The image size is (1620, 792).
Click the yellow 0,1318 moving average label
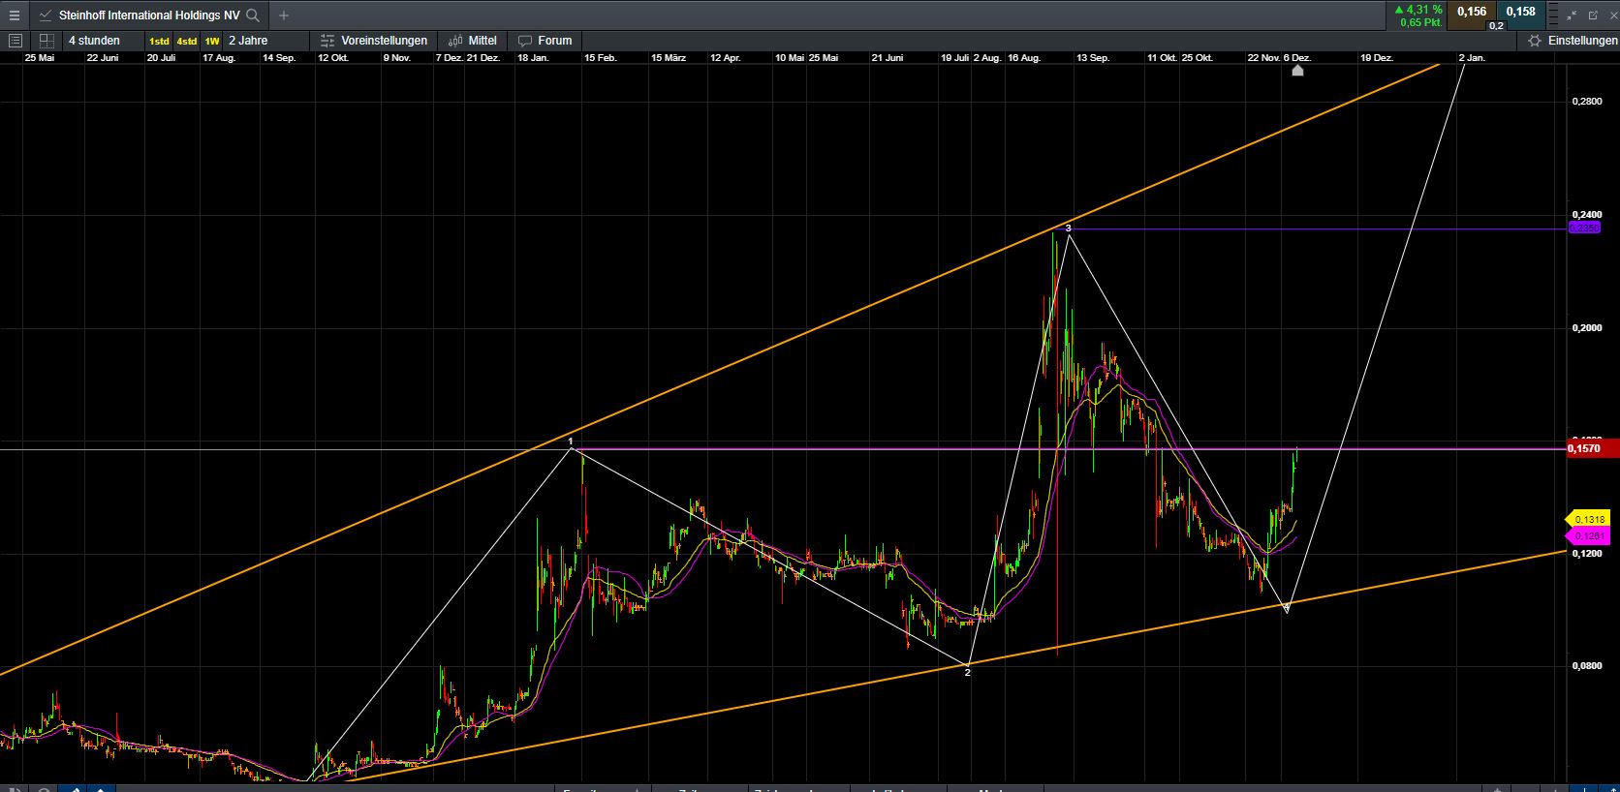[1590, 520]
